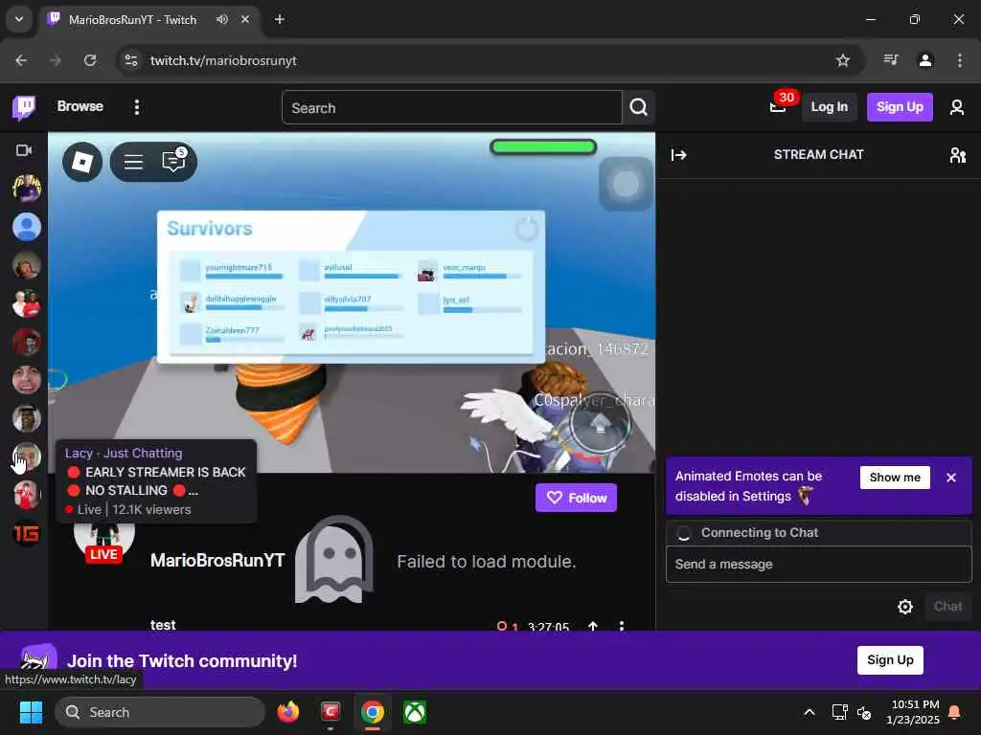Image resolution: width=981 pixels, height=735 pixels.
Task: Open the Twitch home logo
Action: (24, 107)
